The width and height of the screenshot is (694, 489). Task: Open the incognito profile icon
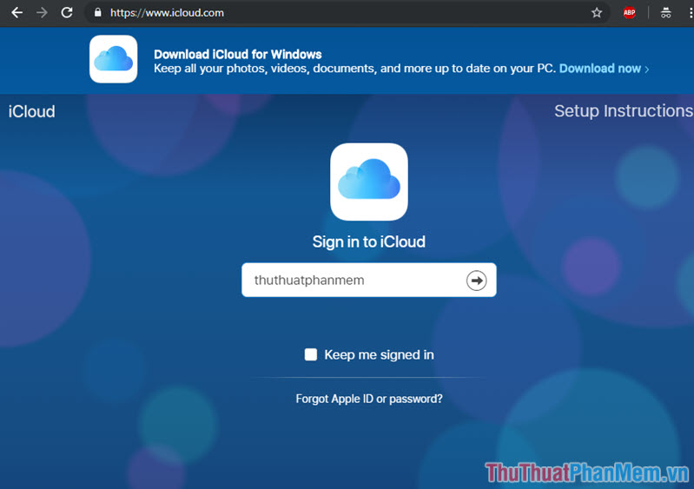point(665,13)
